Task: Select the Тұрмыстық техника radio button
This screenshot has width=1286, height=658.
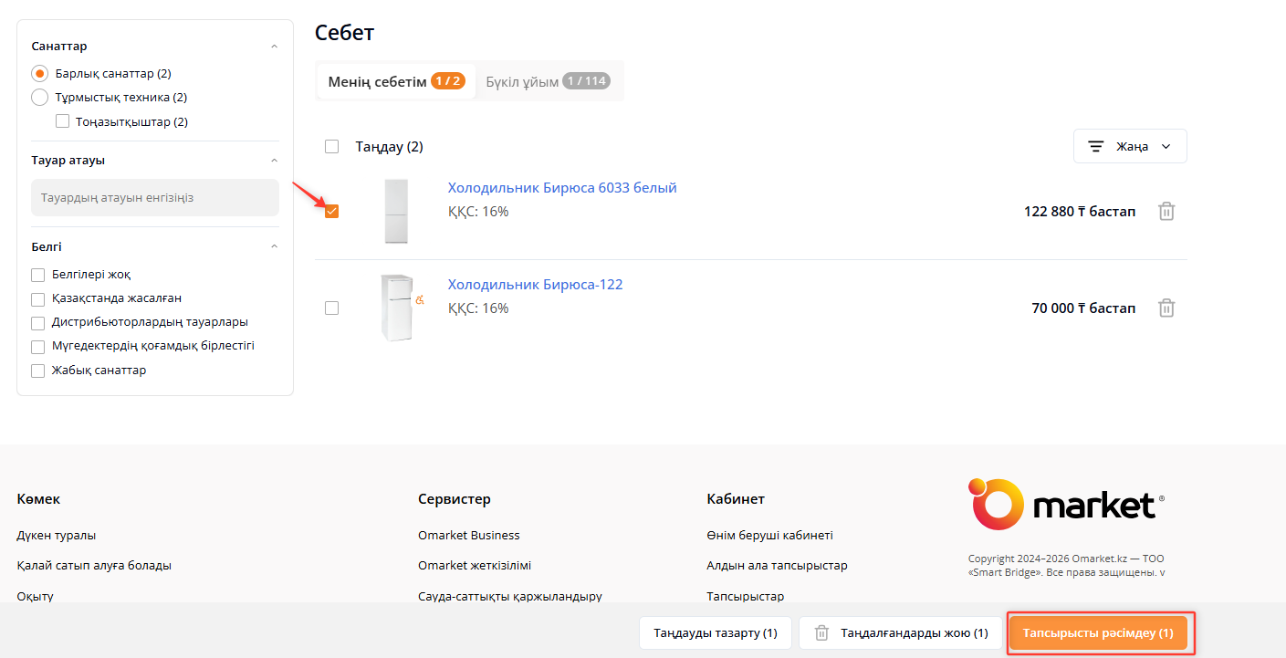Action: tap(40, 98)
